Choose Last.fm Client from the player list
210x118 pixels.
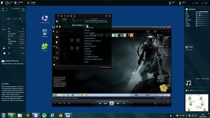[x=90, y=36]
